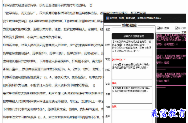This screenshot has height=123, width=188.
Task: Click the second 答案 box showing 错误
Action: [x=132, y=83]
